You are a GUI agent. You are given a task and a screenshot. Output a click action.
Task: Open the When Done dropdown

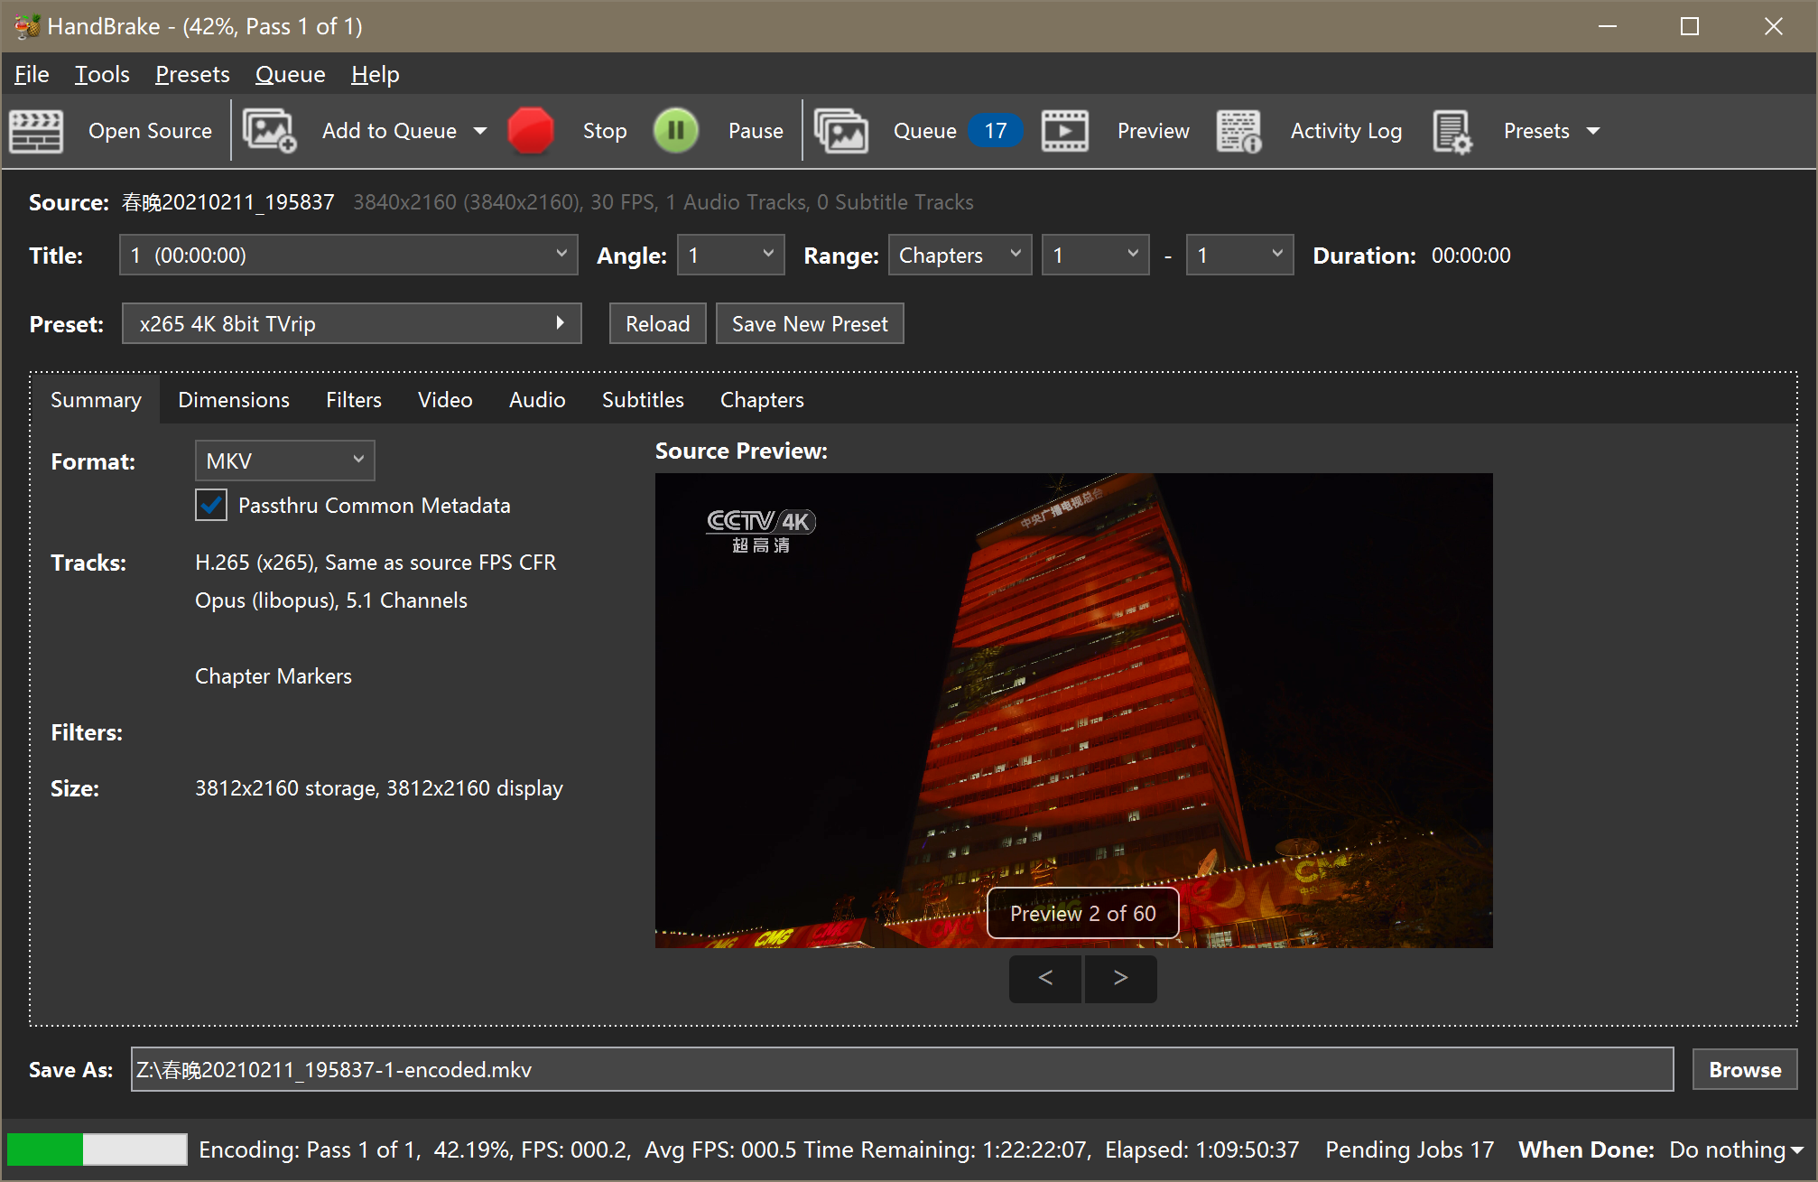1733,1149
